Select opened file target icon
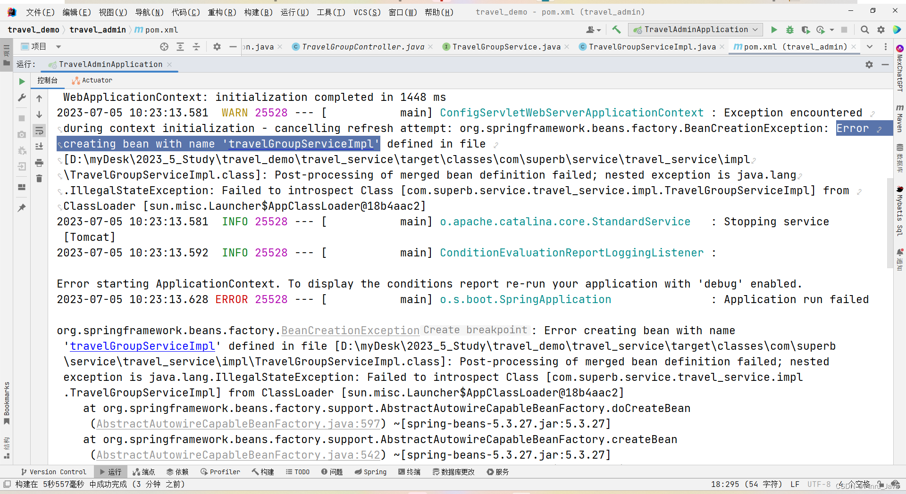The height and width of the screenshot is (494, 906). pos(164,47)
